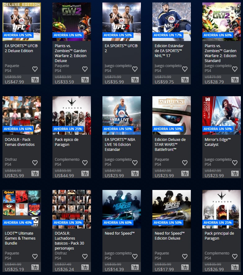Add Pack épico de Paragon to cart

85,174
